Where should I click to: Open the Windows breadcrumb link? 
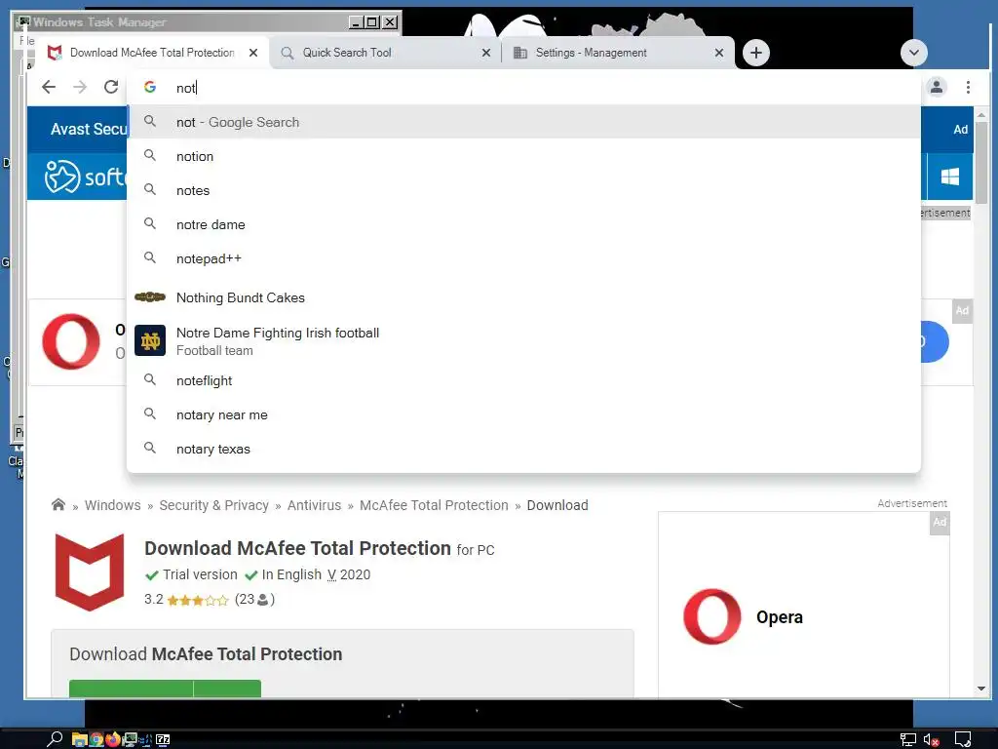coord(113,505)
